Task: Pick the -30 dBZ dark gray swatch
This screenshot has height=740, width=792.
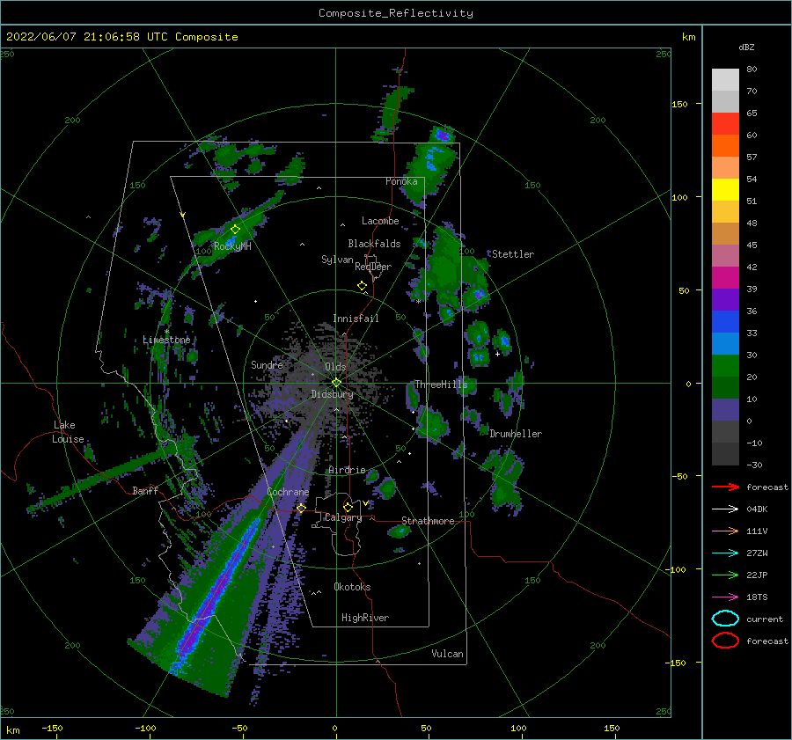Action: (725, 454)
